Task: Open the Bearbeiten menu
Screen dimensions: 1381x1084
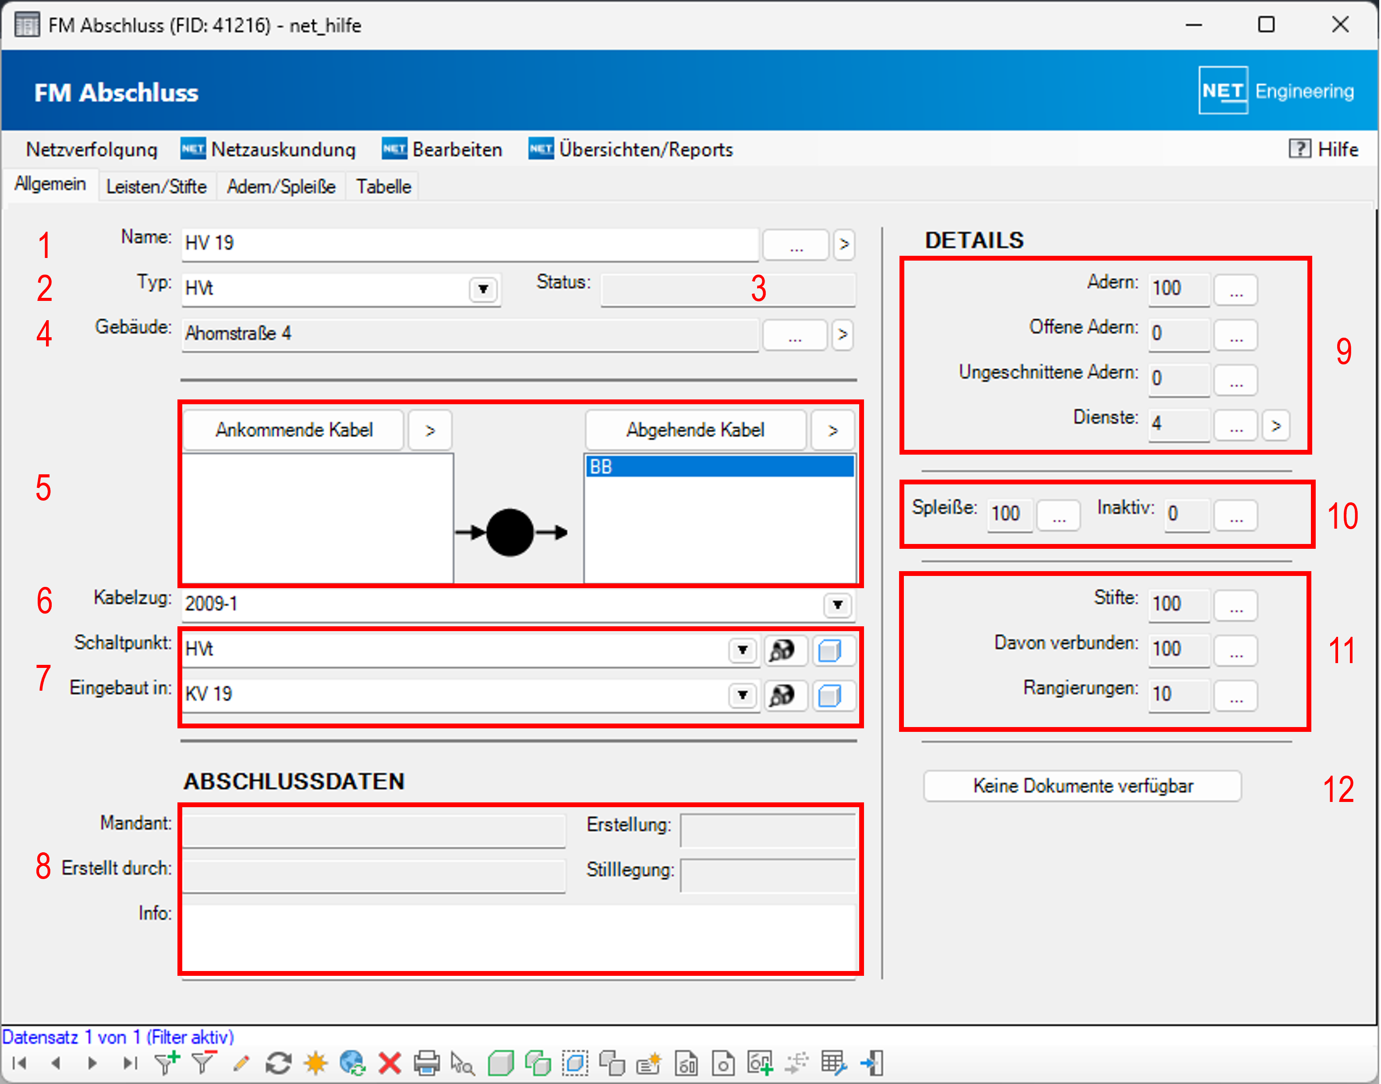Action: tap(457, 150)
